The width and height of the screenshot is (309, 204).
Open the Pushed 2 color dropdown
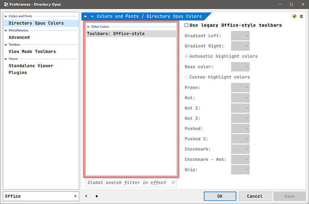coord(240,139)
